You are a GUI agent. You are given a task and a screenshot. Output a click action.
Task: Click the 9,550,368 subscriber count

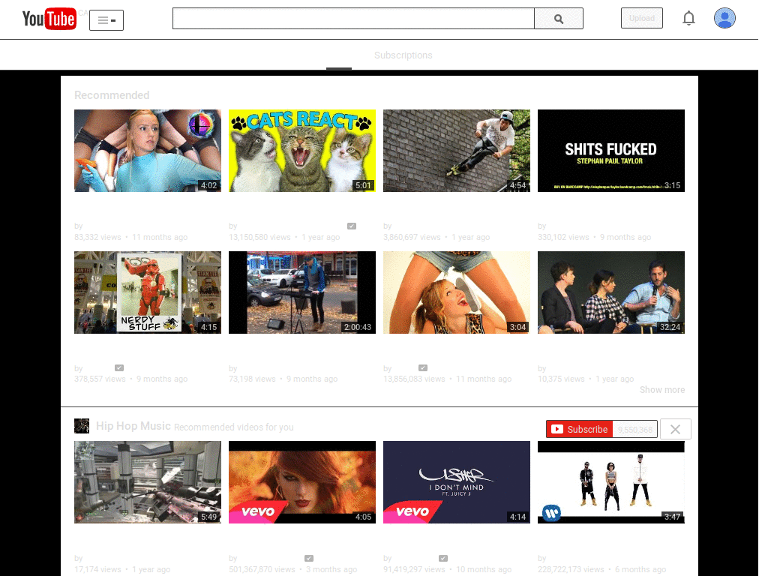click(x=634, y=430)
